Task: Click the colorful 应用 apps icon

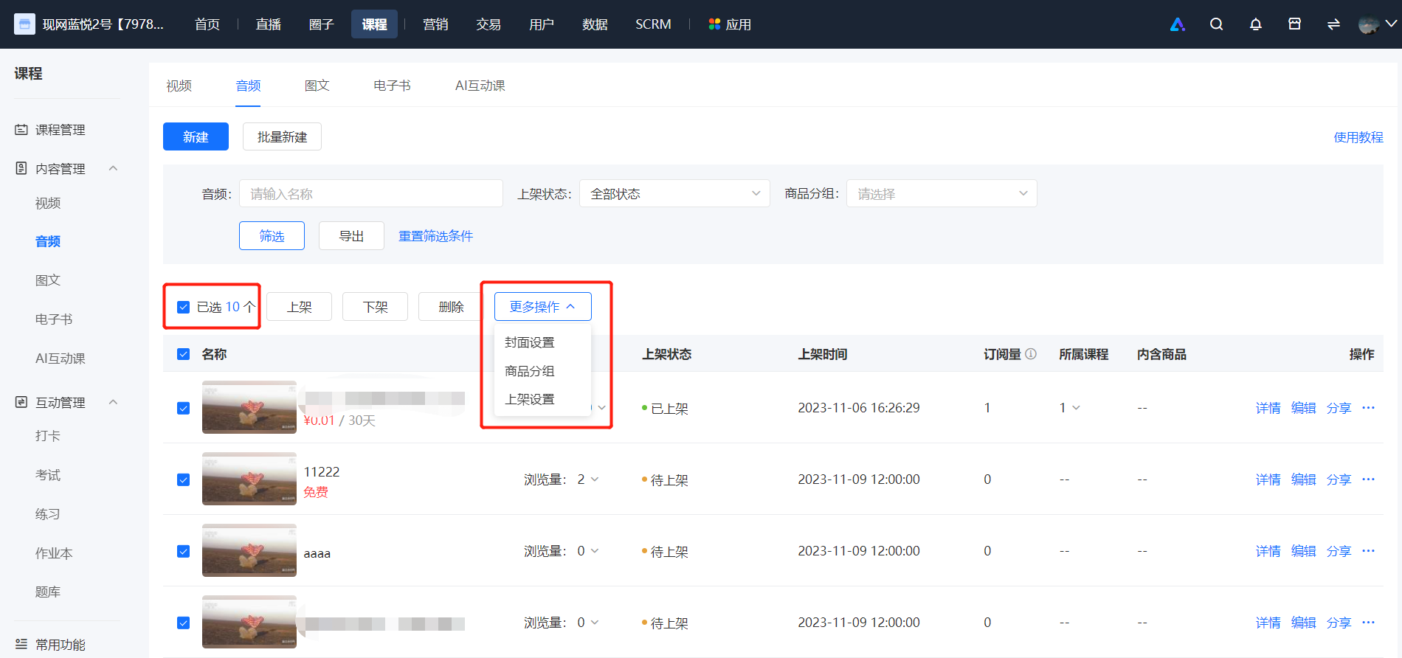Action: (714, 24)
